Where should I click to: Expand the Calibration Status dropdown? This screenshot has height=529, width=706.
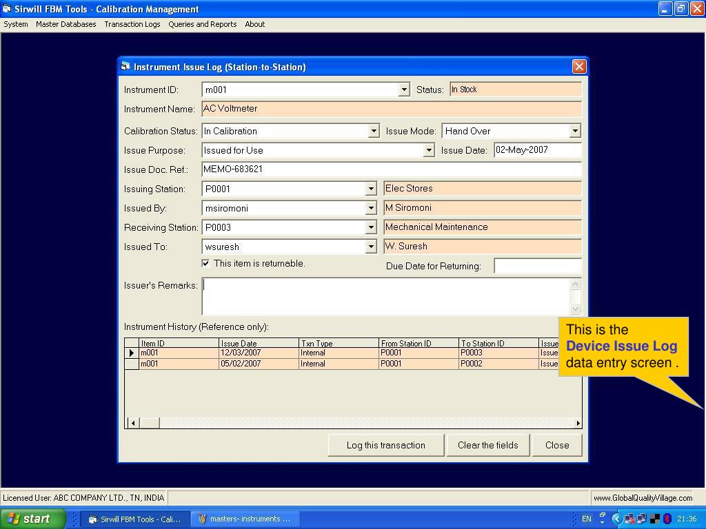coord(373,132)
